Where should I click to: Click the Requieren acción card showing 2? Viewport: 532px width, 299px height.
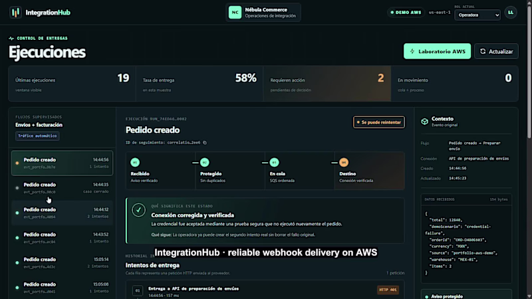(x=327, y=84)
